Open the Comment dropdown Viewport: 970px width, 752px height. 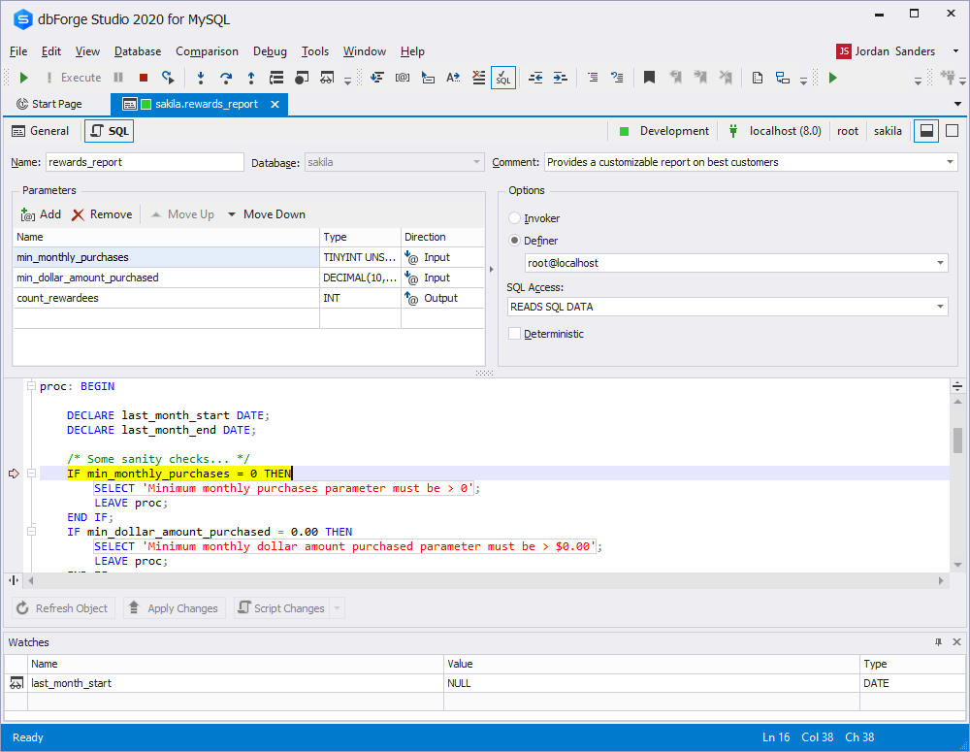click(x=950, y=162)
